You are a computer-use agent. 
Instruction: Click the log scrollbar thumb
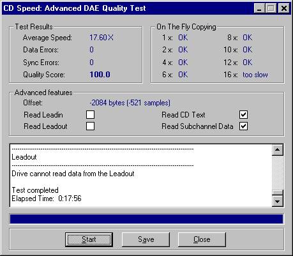coord(278,193)
